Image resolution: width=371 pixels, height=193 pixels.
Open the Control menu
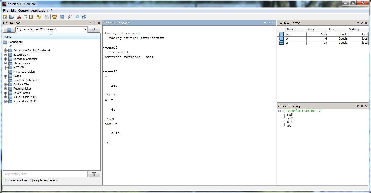coord(23,11)
